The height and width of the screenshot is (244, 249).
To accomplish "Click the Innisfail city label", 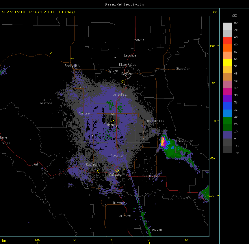I will point(120,94).
